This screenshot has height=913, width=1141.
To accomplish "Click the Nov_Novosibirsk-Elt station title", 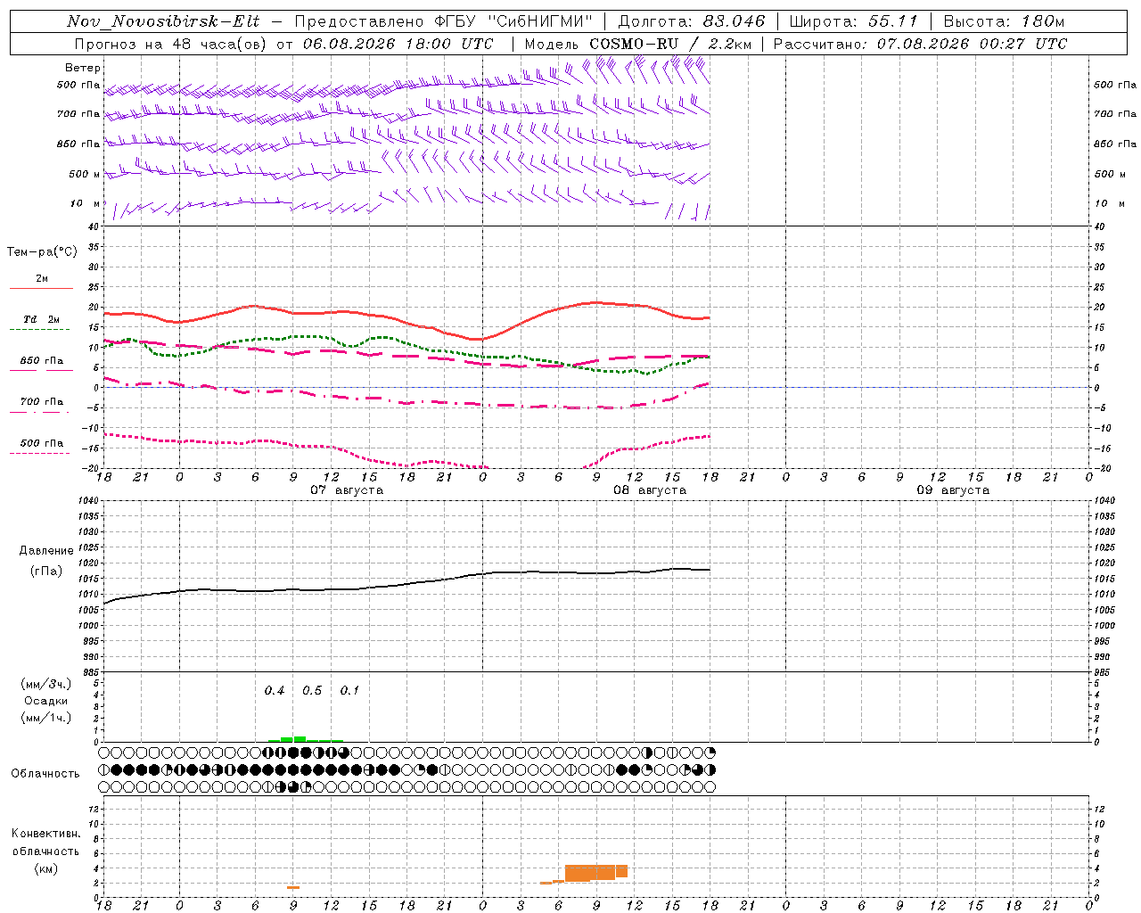I will click(x=163, y=21).
